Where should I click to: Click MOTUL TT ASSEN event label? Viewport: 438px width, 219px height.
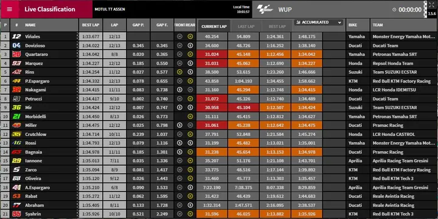pyautogui.click(x=109, y=9)
